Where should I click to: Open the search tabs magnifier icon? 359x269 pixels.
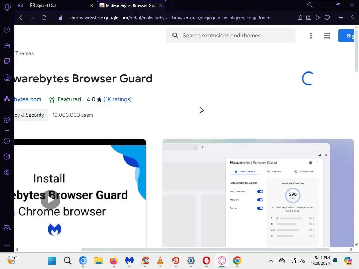coord(310,5)
